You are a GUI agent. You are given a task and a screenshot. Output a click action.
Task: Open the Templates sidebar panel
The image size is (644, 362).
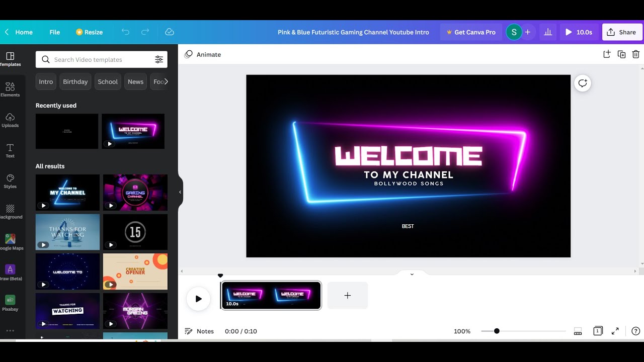tap(10, 59)
